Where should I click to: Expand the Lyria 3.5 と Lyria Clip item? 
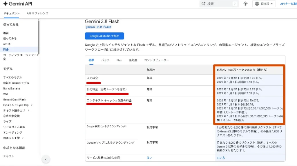click(x=32, y=105)
